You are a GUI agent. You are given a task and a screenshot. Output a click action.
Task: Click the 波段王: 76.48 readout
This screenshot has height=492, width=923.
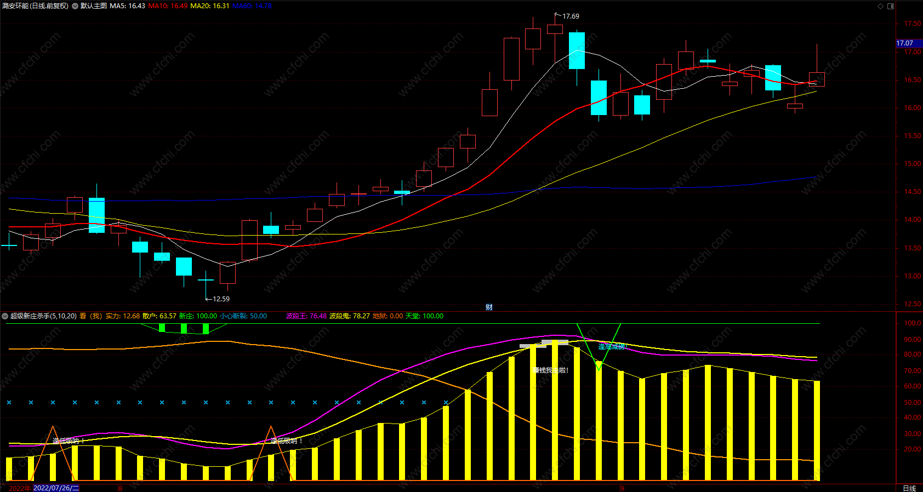coord(306,316)
